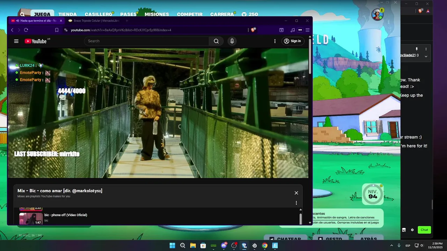Start voice search with the microphone icon
Viewport: 447px width, 251px height.
pyautogui.click(x=232, y=41)
